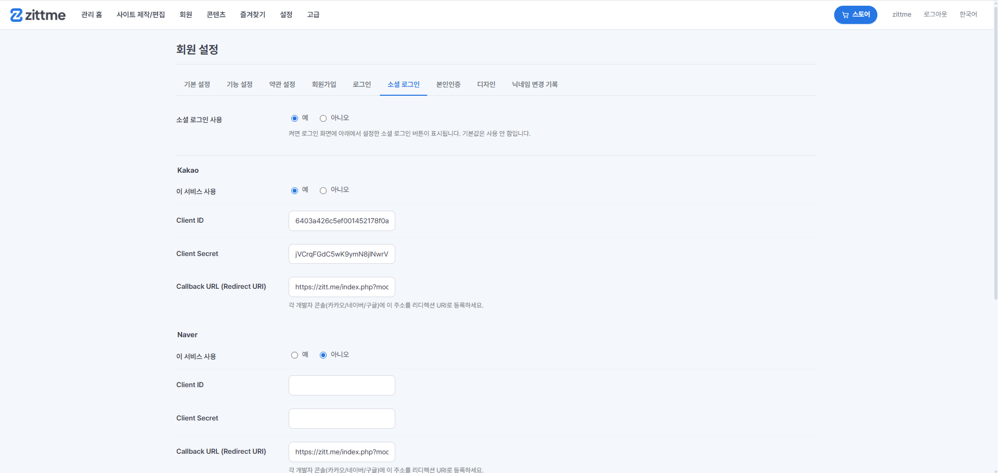The width and height of the screenshot is (998, 473).
Task: Click the 로그아웃 link
Action: pos(935,15)
